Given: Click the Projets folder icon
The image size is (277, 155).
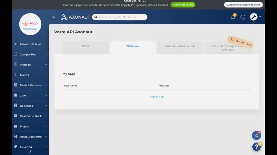Looking at the screenshot, I should point(16,126).
